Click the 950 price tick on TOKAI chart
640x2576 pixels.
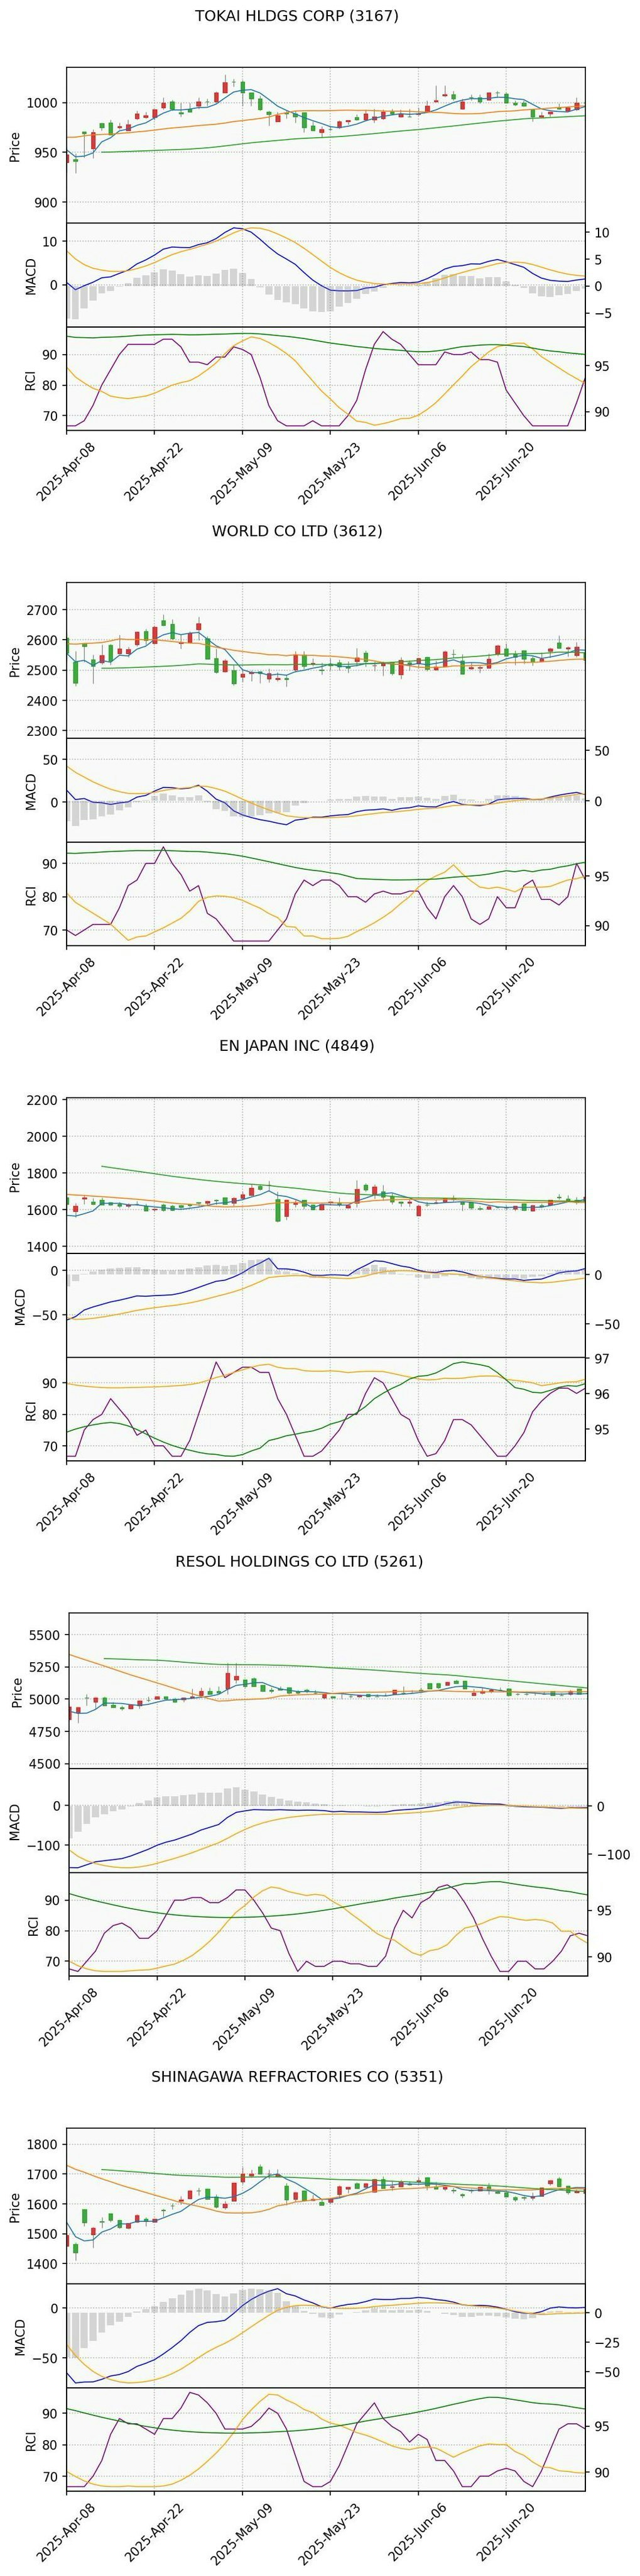[x=47, y=153]
